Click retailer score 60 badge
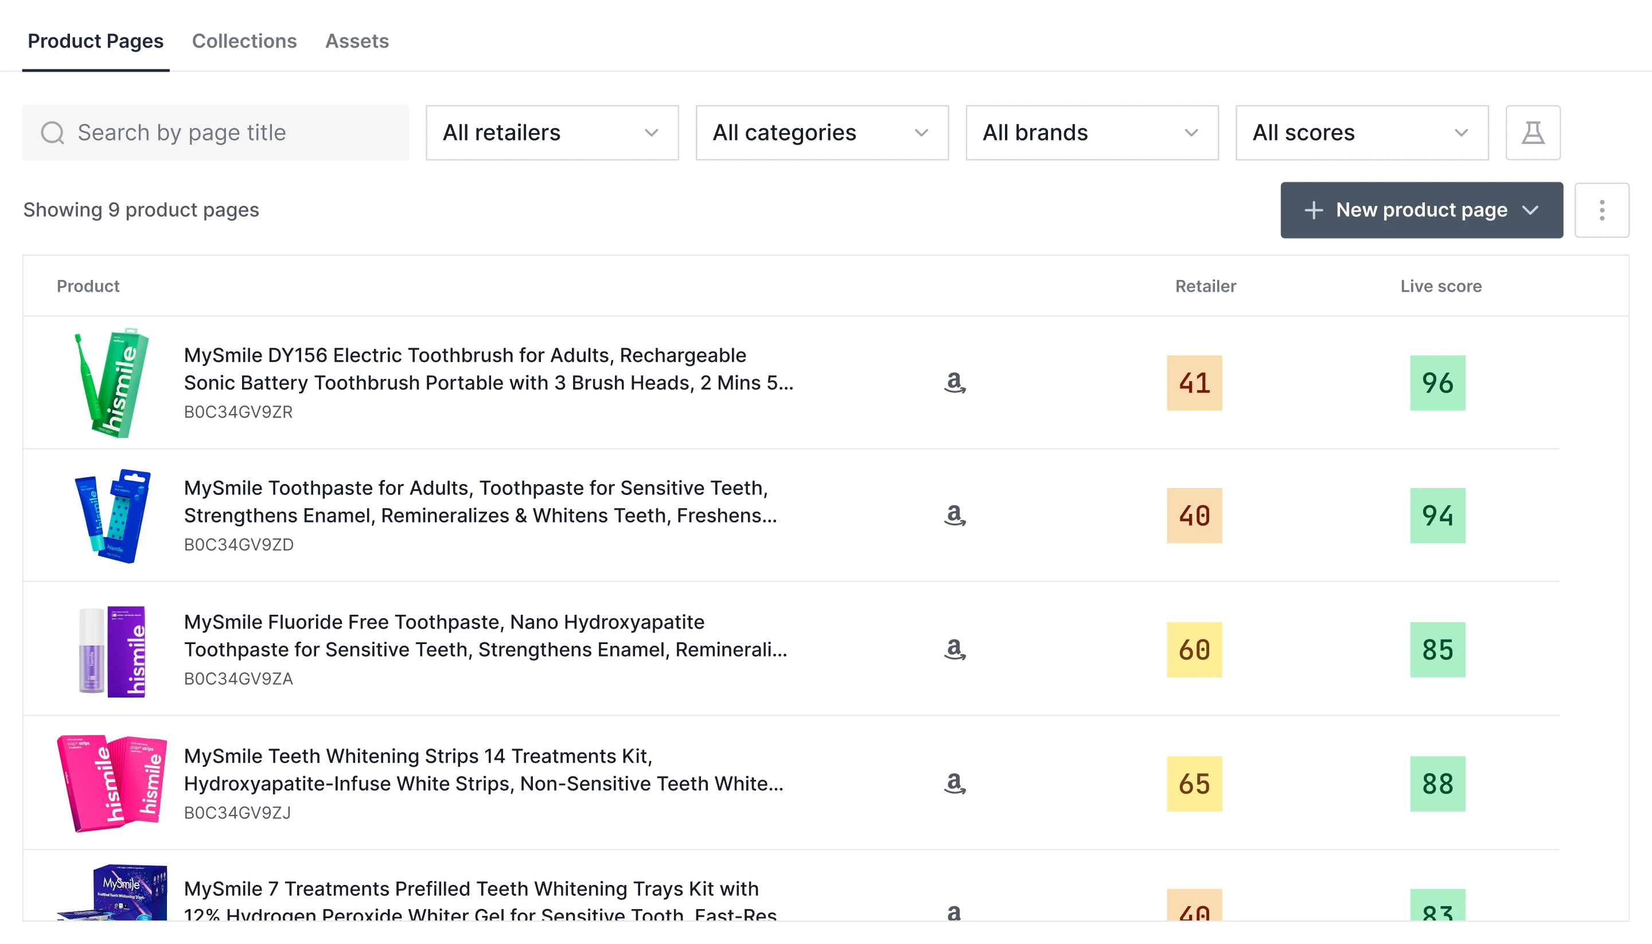1652x944 pixels. (1194, 650)
